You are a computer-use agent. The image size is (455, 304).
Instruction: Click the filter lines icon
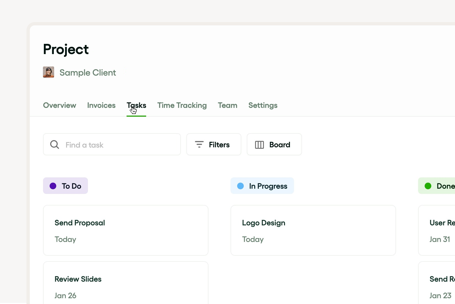click(199, 144)
